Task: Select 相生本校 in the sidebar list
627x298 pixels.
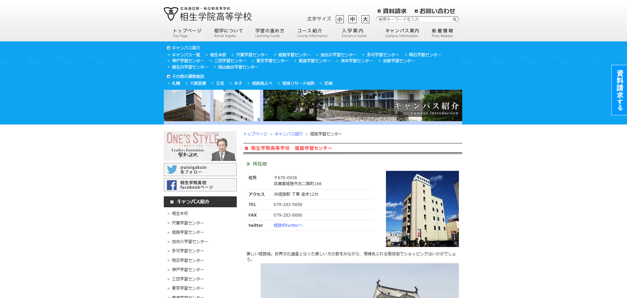Action: [180, 214]
